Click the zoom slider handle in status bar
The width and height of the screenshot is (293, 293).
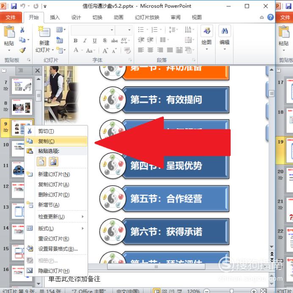(232, 291)
